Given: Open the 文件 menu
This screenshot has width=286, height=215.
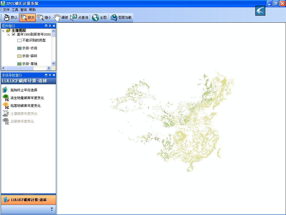Looking at the screenshot, I should (6, 10).
